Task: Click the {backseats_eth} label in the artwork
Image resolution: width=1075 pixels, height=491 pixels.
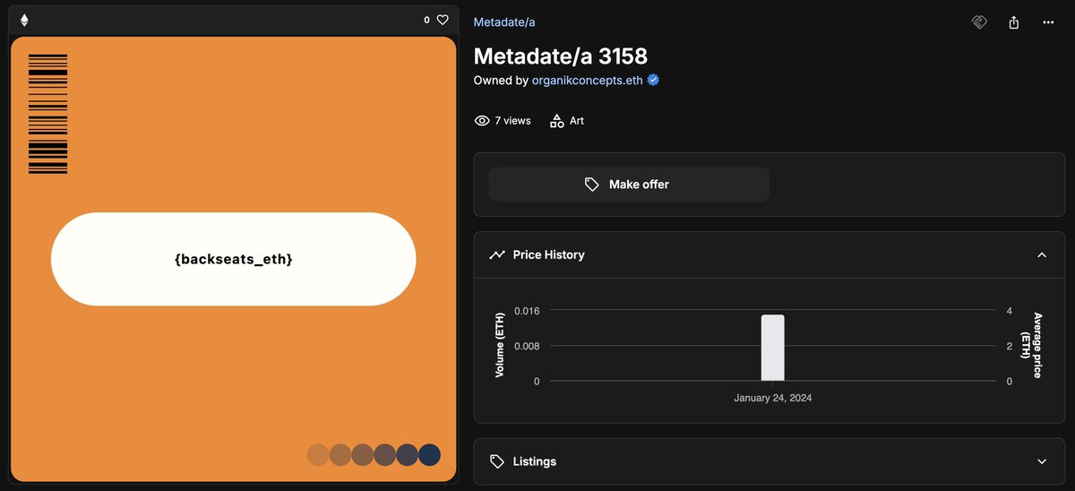Action: click(x=234, y=259)
